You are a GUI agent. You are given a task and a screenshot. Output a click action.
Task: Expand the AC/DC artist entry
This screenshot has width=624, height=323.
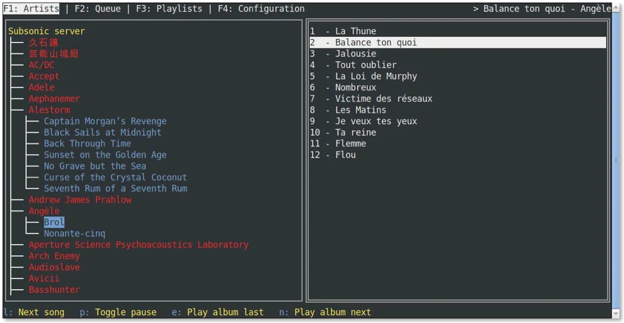[41, 65]
